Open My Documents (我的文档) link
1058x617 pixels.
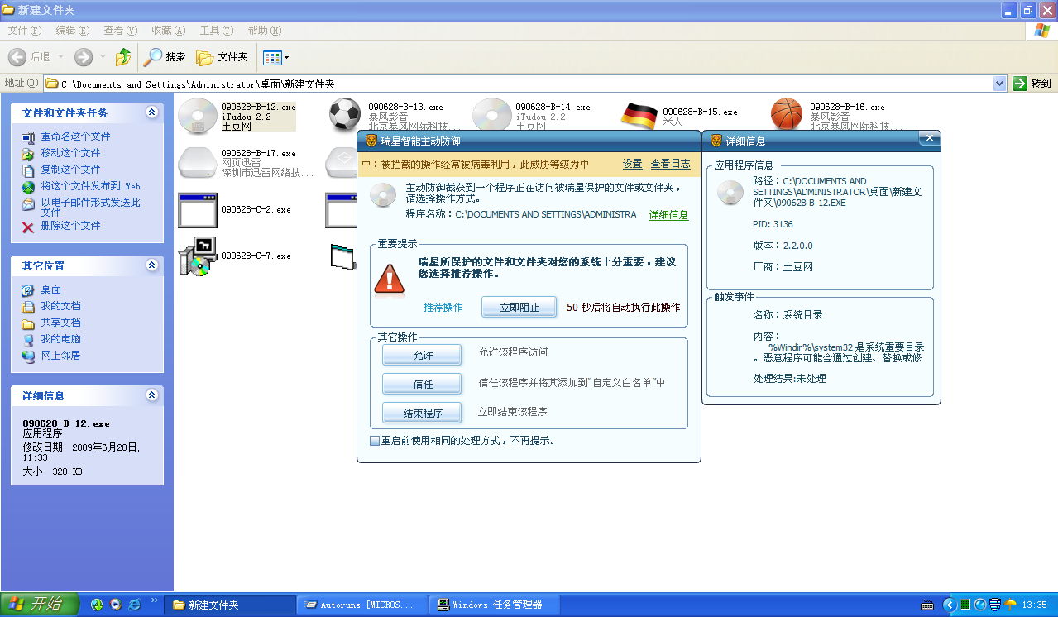(60, 306)
